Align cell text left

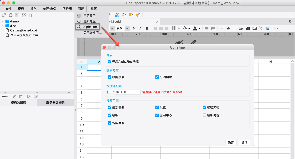(x=155, y=28)
